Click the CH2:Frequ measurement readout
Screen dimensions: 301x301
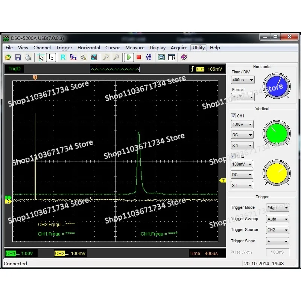(x=56, y=224)
